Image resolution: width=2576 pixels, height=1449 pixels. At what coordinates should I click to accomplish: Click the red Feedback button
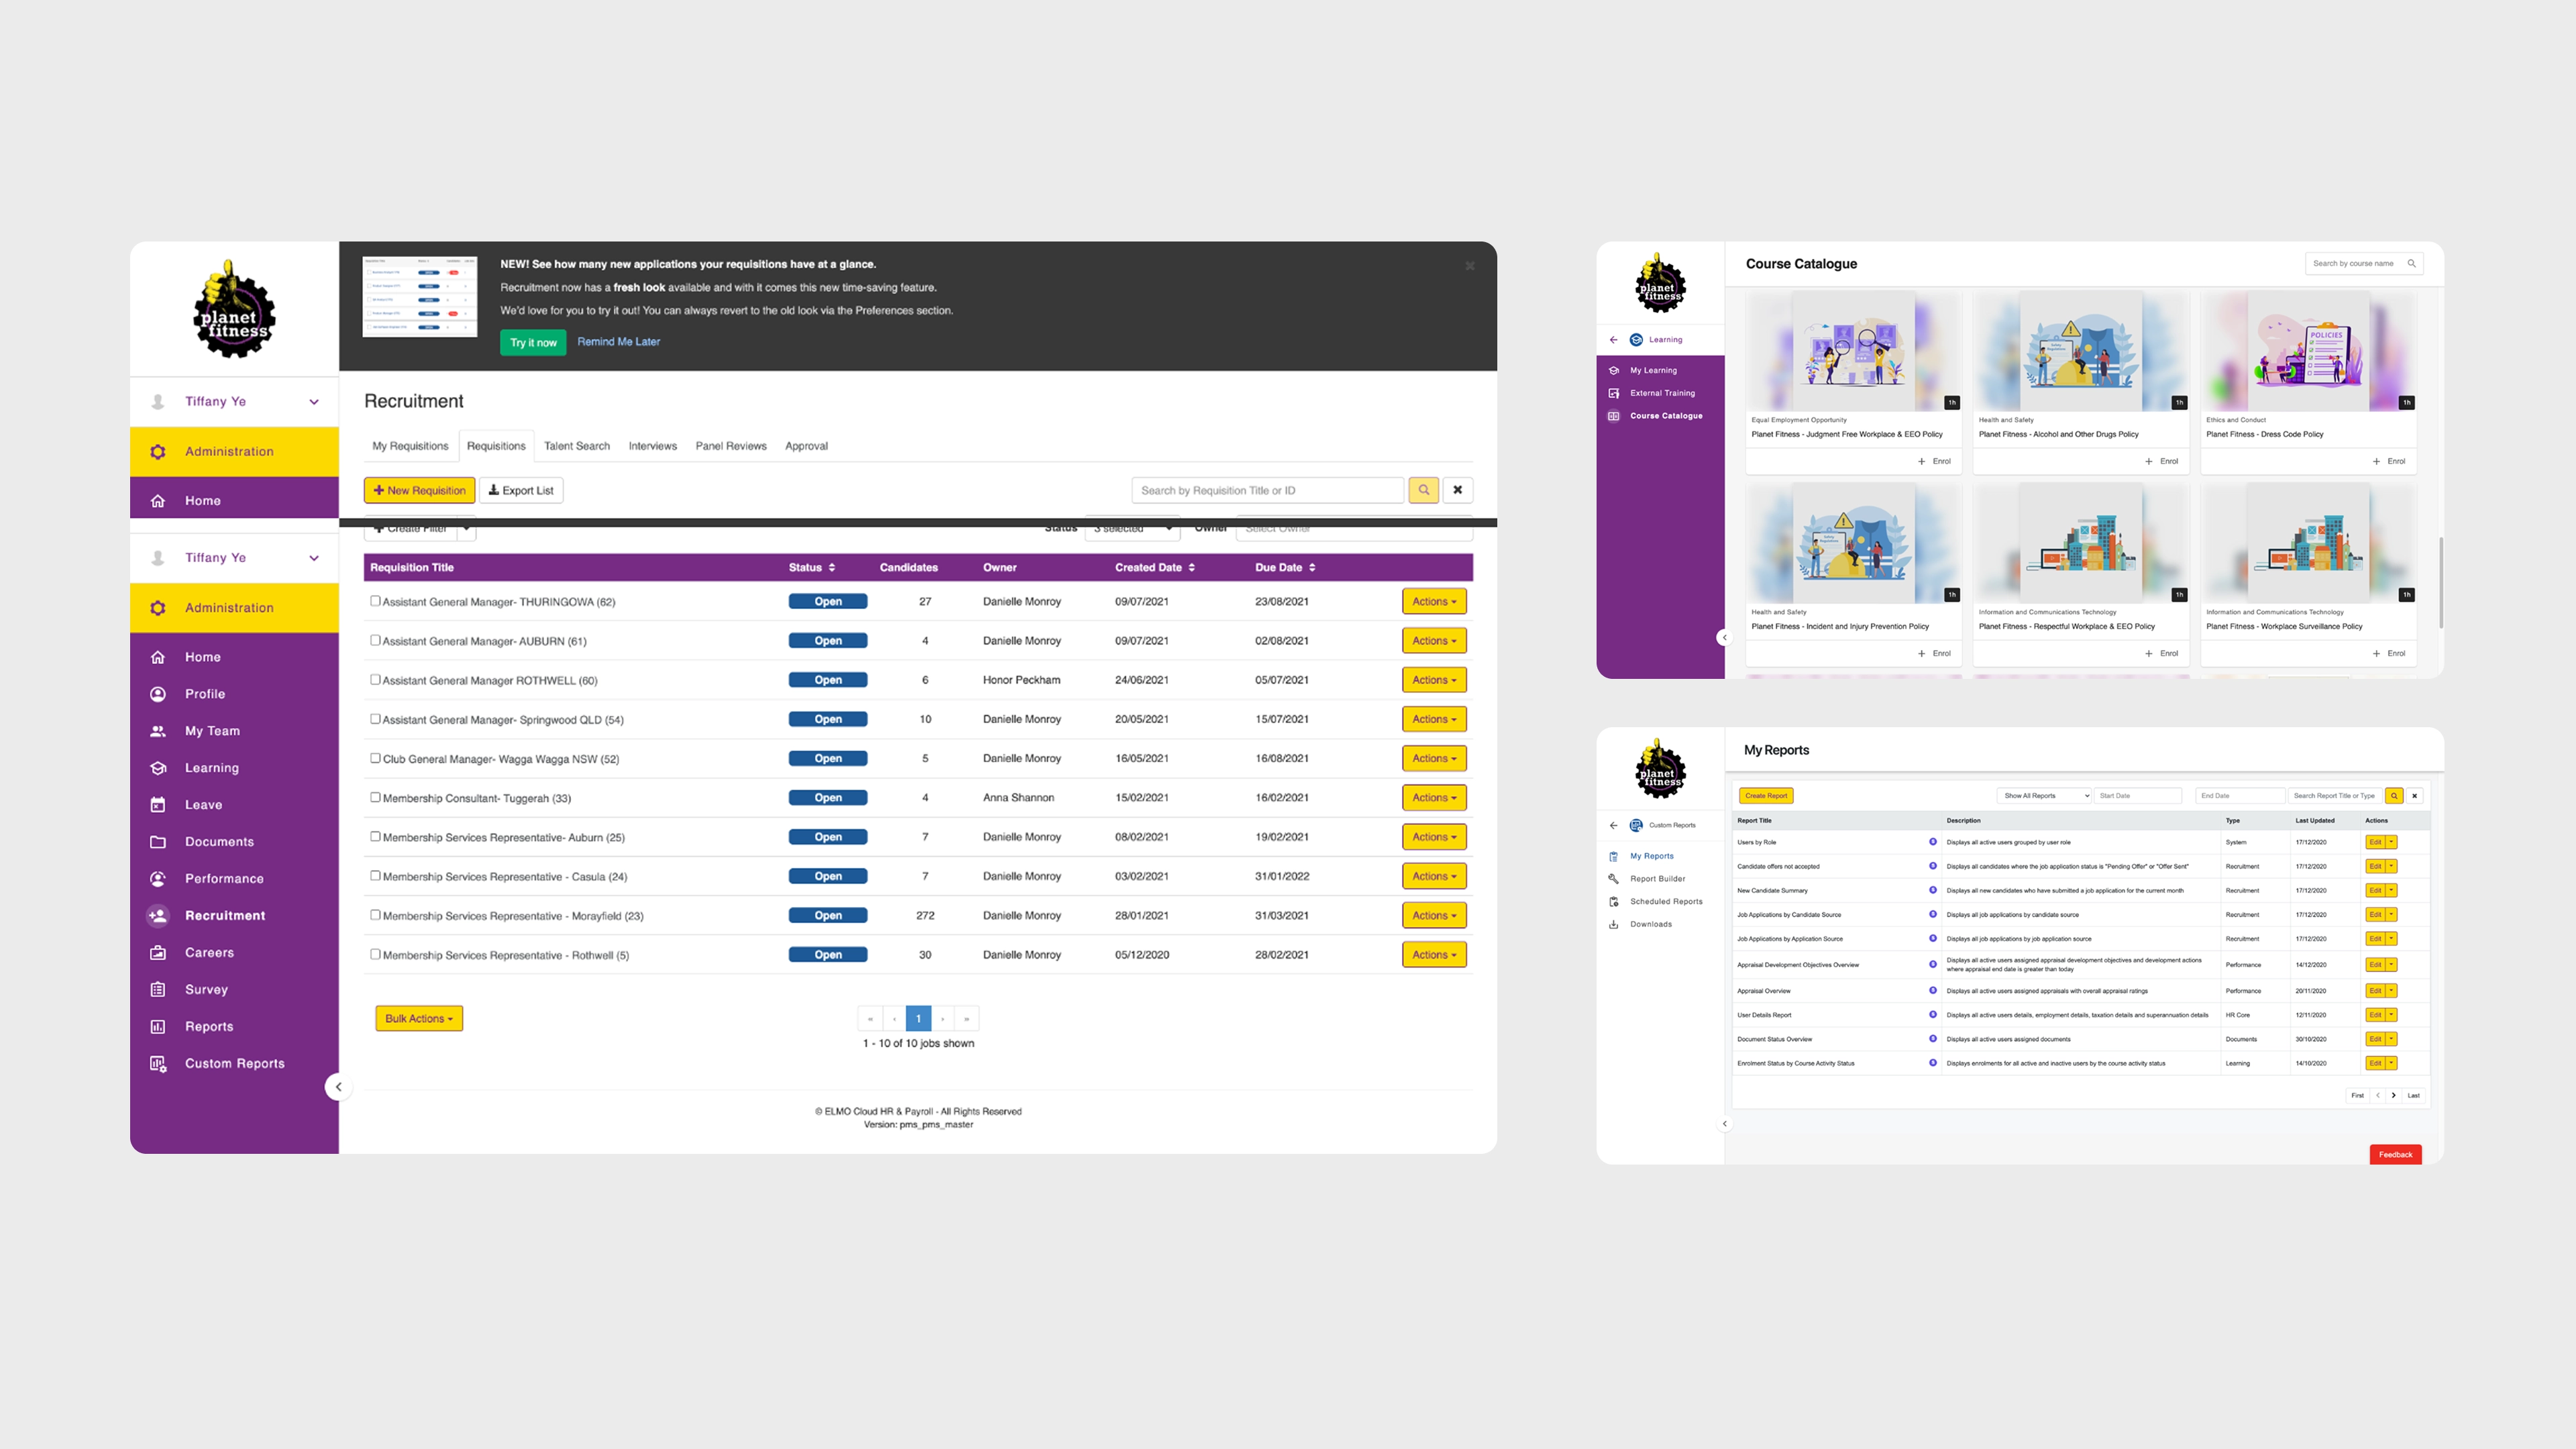pyautogui.click(x=2396, y=1155)
